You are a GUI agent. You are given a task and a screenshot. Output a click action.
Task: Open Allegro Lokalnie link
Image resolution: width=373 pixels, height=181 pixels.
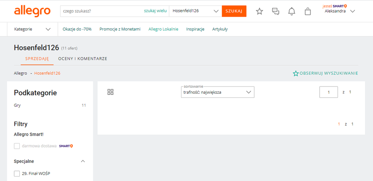[x=164, y=29]
